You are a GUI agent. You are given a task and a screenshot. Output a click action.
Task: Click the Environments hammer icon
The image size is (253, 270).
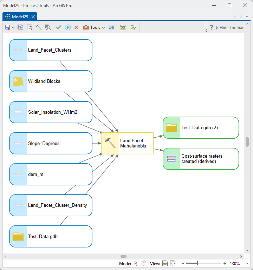tap(39, 27)
